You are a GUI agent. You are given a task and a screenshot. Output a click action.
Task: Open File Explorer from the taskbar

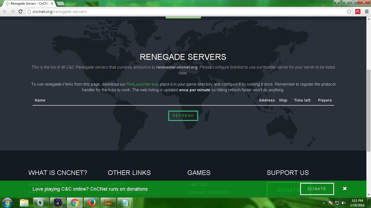coord(24,203)
